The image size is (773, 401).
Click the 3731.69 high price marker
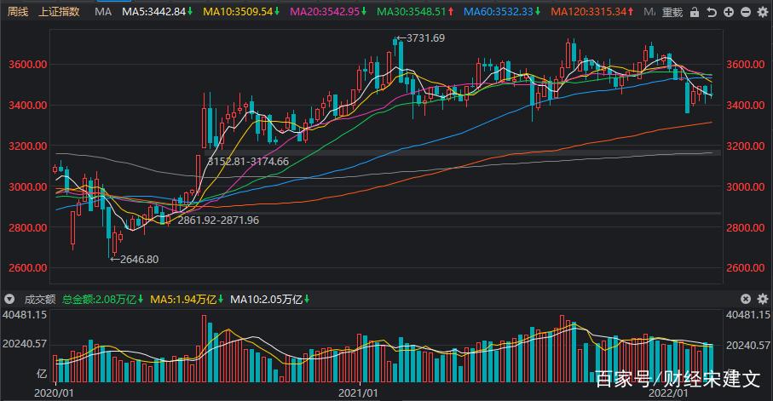coord(425,39)
